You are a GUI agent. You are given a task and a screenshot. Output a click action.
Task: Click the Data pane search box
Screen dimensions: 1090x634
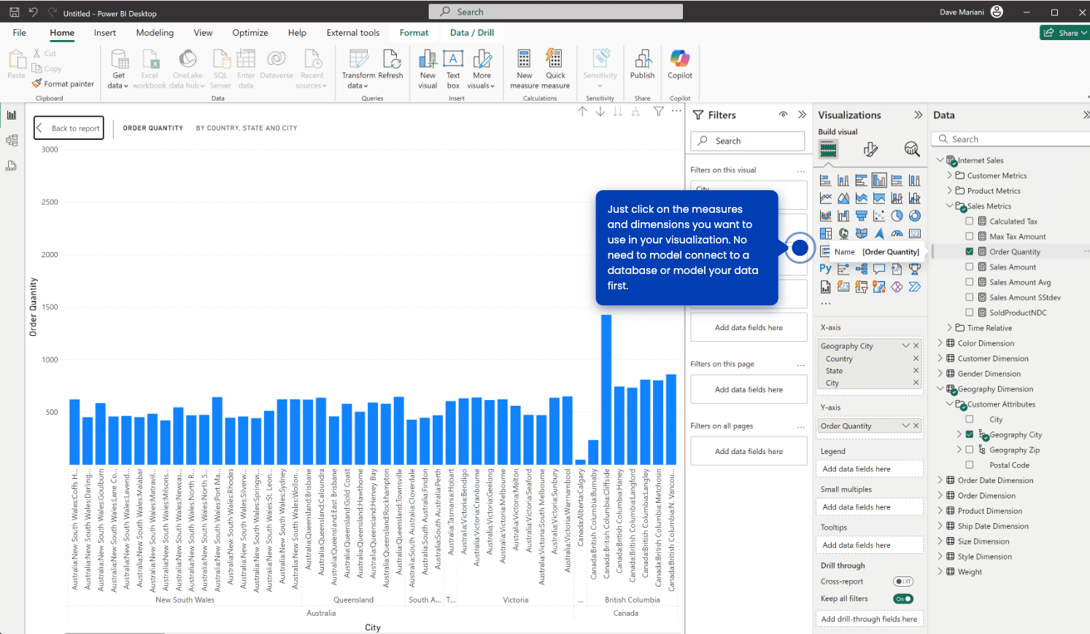pos(1010,139)
